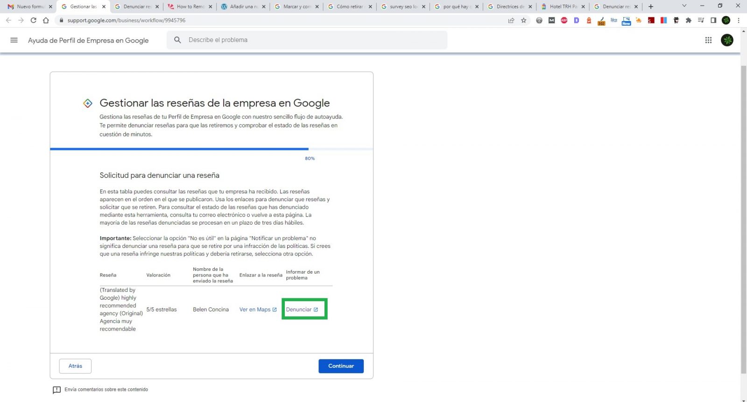Open the Chrome side panel
747x402 pixels.
[713, 21]
